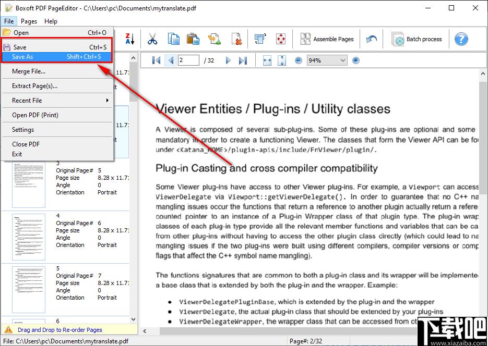Zoom out with the minus icon
This screenshot has width=488, height=346.
click(298, 60)
